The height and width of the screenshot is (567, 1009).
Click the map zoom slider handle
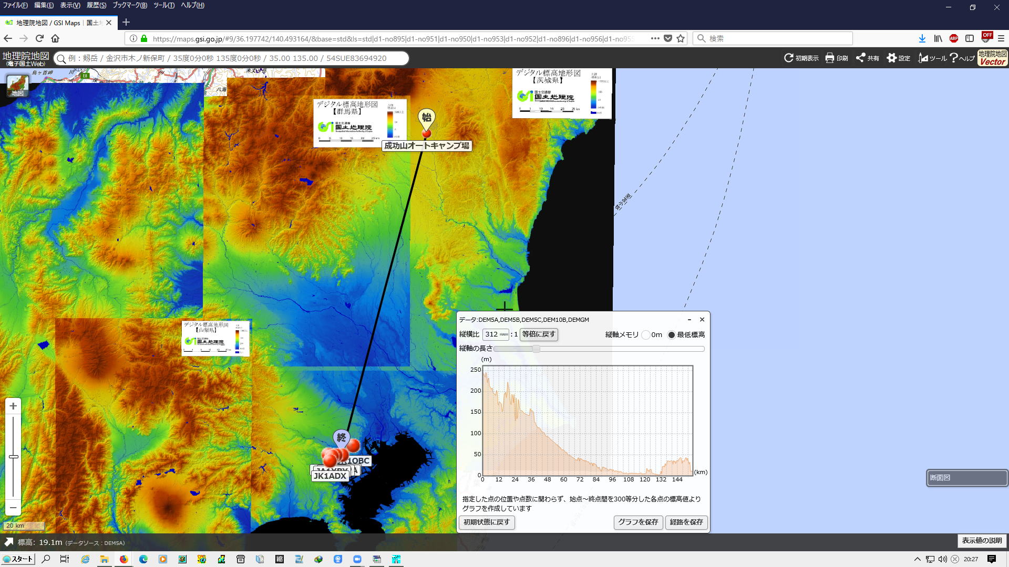click(13, 457)
